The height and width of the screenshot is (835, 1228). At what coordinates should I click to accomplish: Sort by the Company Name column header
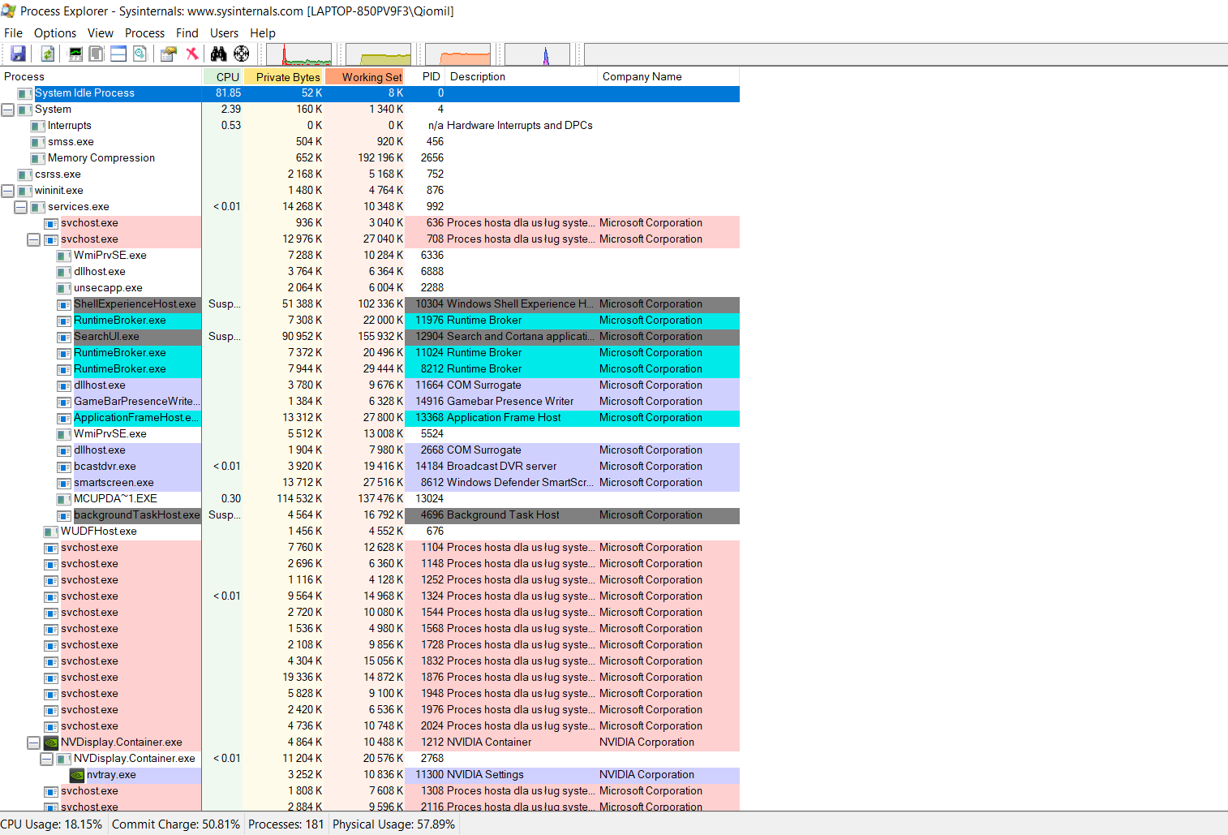(x=669, y=77)
